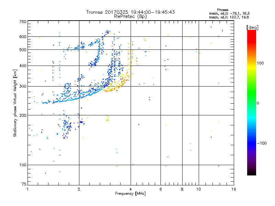Click the x-axis tick label '8'
This screenshot has width=275, height=206.
coord(182,189)
